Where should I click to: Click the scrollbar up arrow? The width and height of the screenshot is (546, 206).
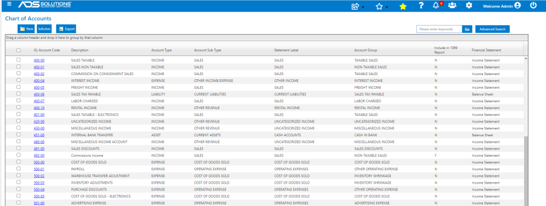tap(526, 59)
